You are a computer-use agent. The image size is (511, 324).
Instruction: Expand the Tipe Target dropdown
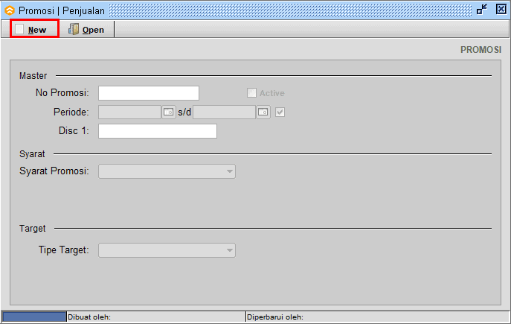click(229, 250)
